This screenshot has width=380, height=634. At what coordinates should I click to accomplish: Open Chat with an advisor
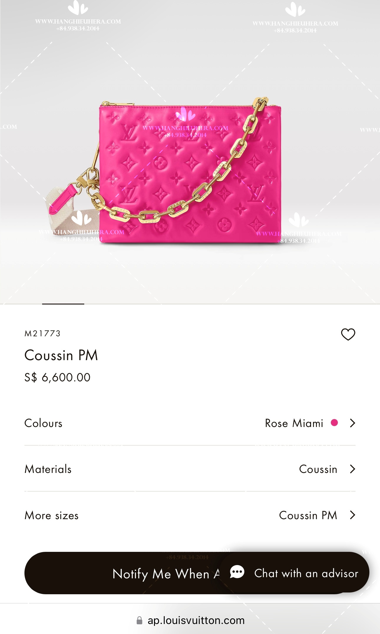[295, 572]
